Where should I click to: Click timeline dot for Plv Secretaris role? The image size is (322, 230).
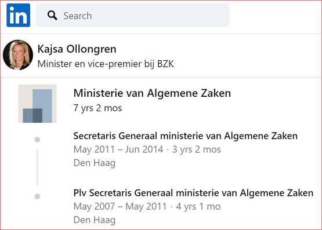pos(37,196)
